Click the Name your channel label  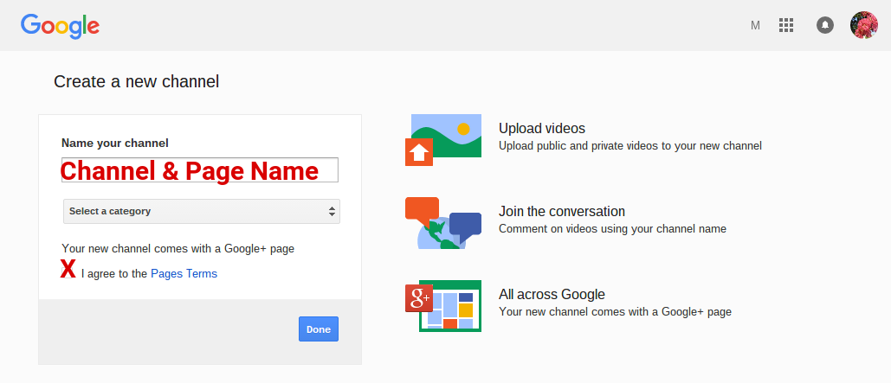tap(115, 143)
